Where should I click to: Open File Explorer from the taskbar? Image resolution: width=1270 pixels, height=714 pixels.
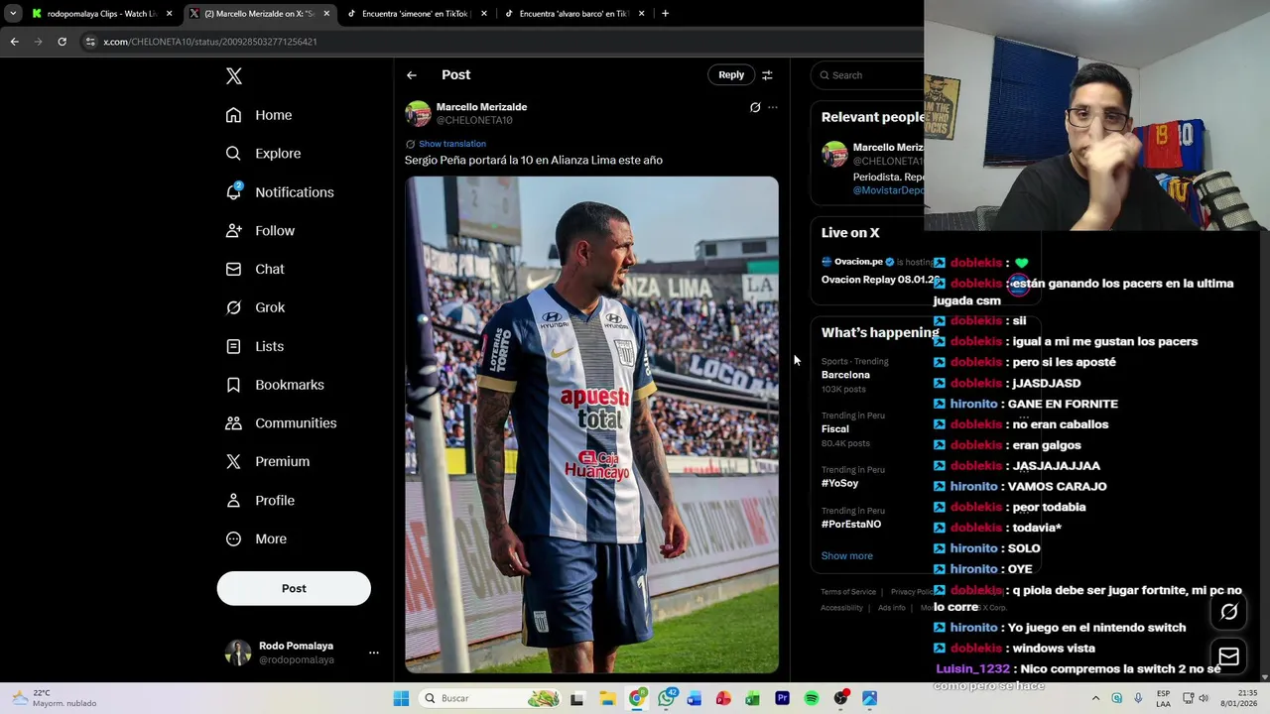click(606, 698)
